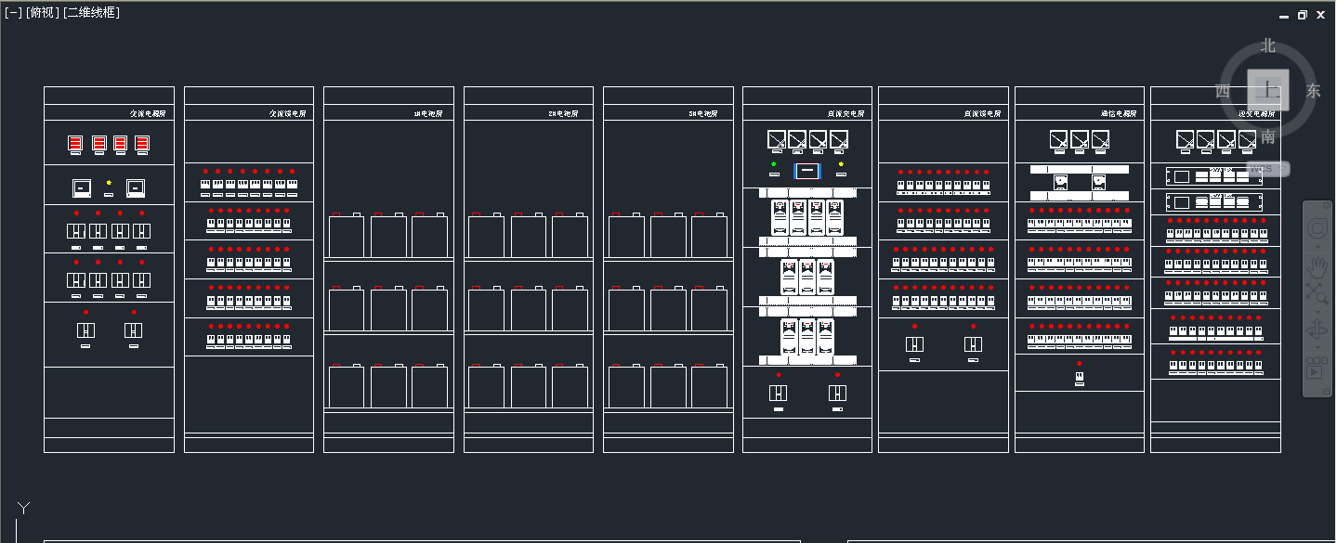The height and width of the screenshot is (543, 1337).
Task: Expand the arrow below Zoom Extents icon
Action: (1317, 310)
